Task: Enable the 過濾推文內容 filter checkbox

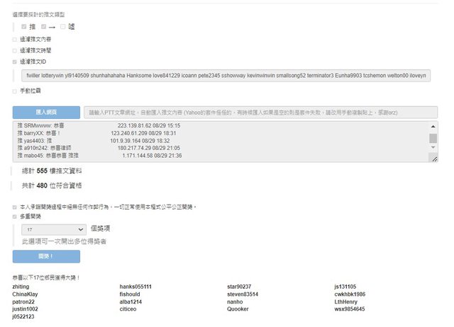Action: (15, 40)
